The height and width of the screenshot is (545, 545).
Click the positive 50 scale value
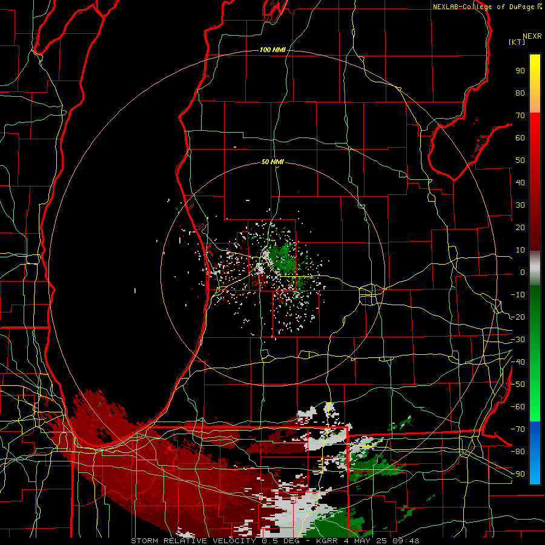point(520,160)
